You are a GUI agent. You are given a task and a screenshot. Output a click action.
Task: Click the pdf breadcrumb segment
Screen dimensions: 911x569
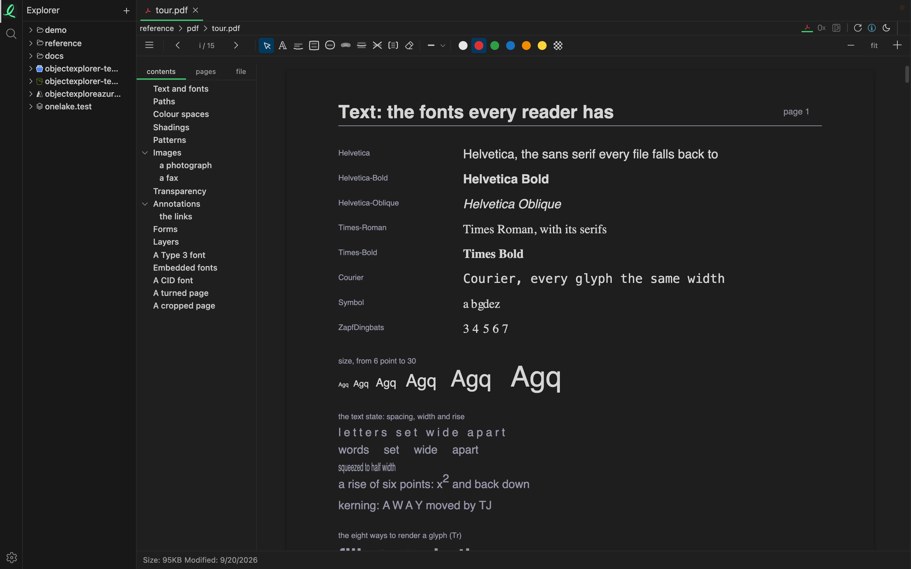192,28
